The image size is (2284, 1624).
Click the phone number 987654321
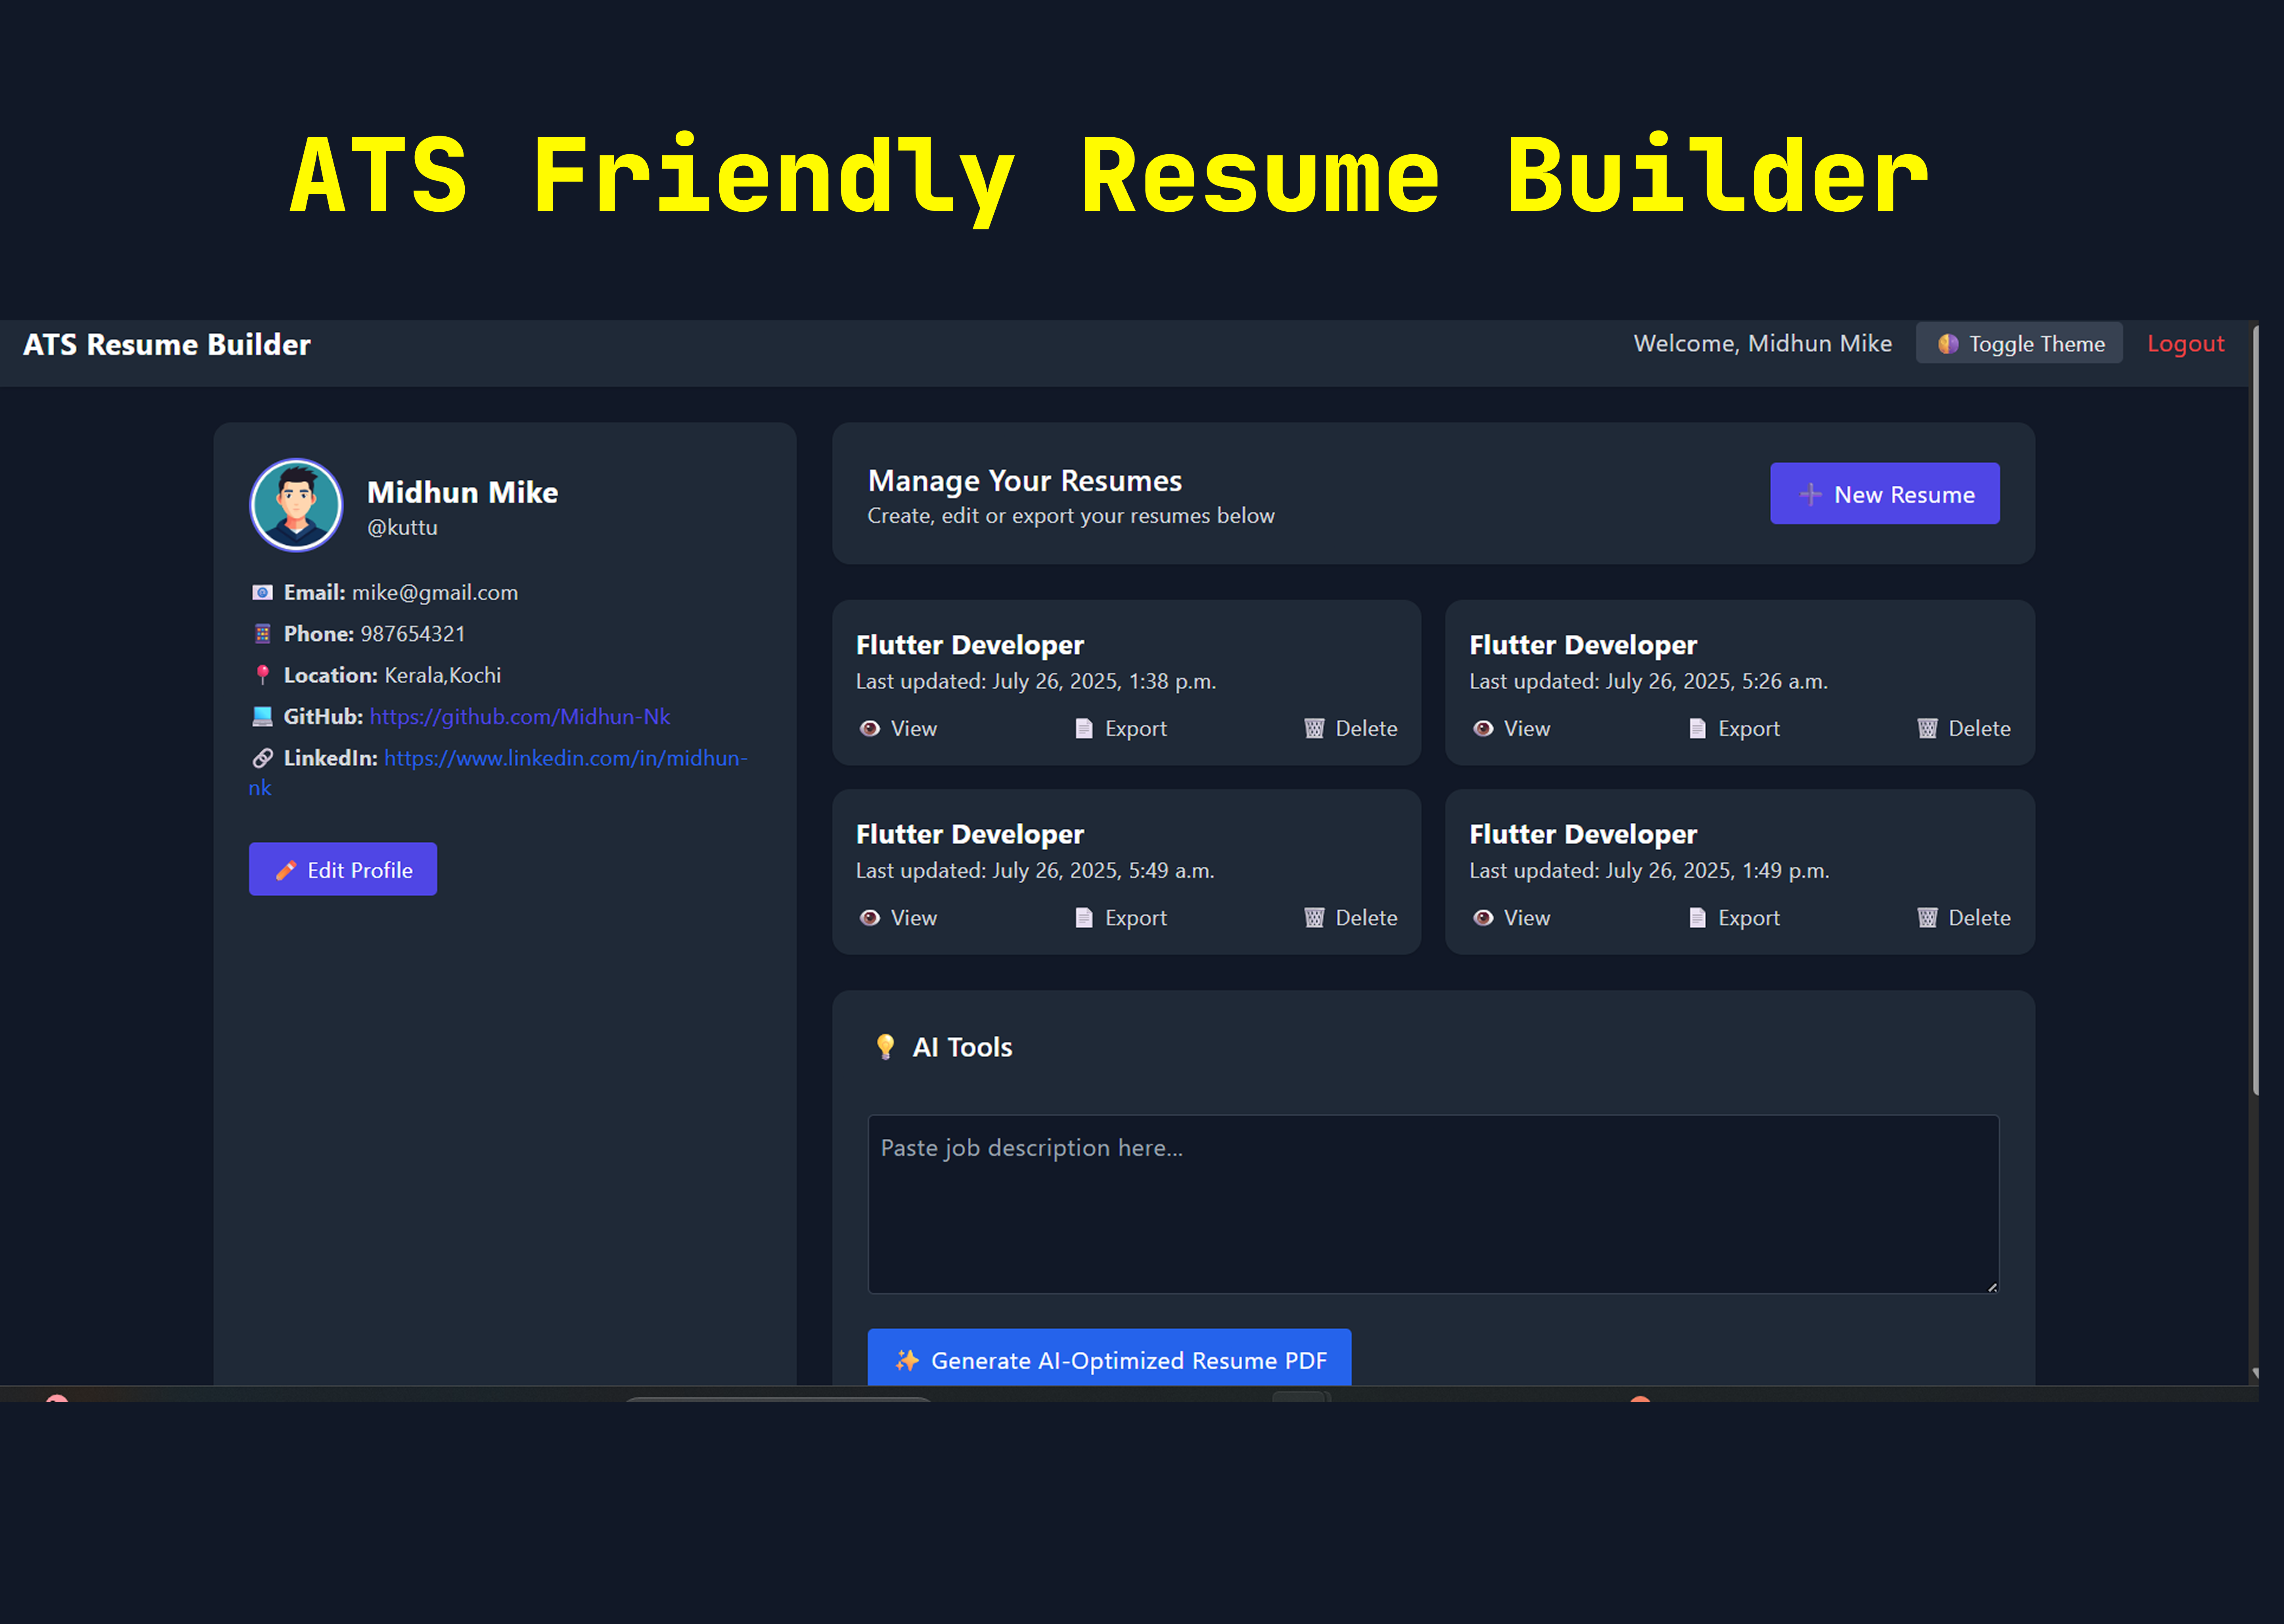click(x=413, y=634)
